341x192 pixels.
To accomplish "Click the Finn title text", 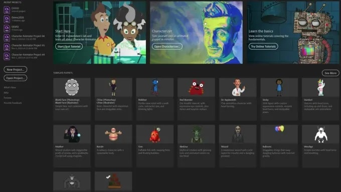I will click(x=140, y=146).
